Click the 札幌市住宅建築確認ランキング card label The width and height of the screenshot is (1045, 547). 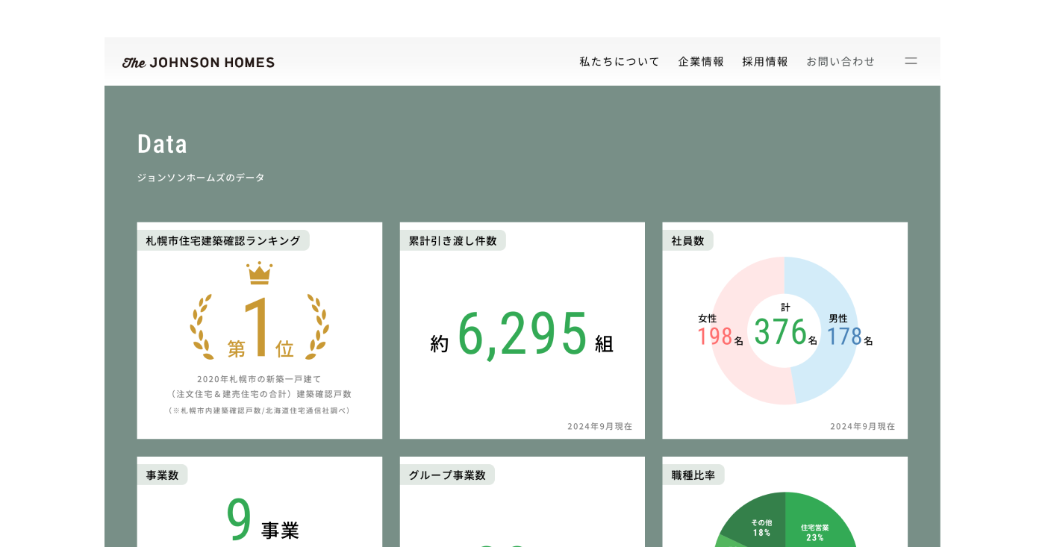(x=223, y=240)
